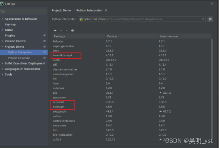Click the upgrade package arrow icon
This screenshot has height=148, width=219.
(x=67, y=30)
